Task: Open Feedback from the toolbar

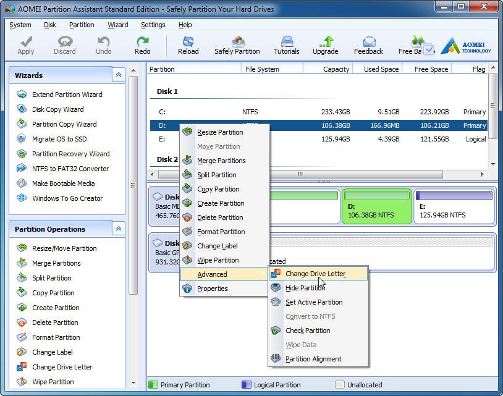Action: [x=368, y=42]
